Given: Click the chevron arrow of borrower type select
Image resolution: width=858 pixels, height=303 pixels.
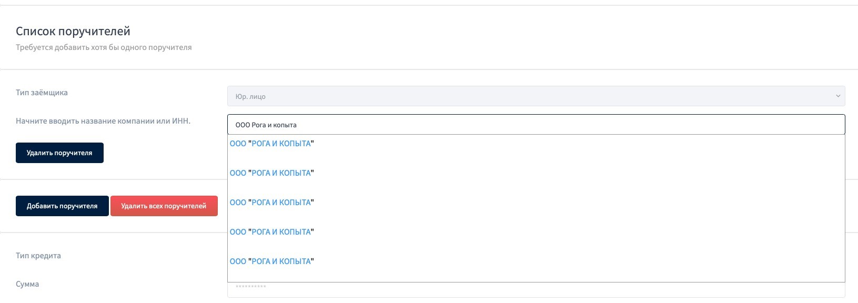Looking at the screenshot, I should (x=837, y=96).
